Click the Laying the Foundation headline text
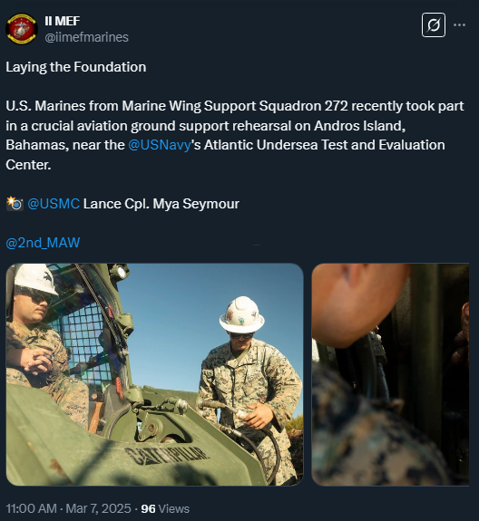Screen dimensions: 479x521 point(76,67)
